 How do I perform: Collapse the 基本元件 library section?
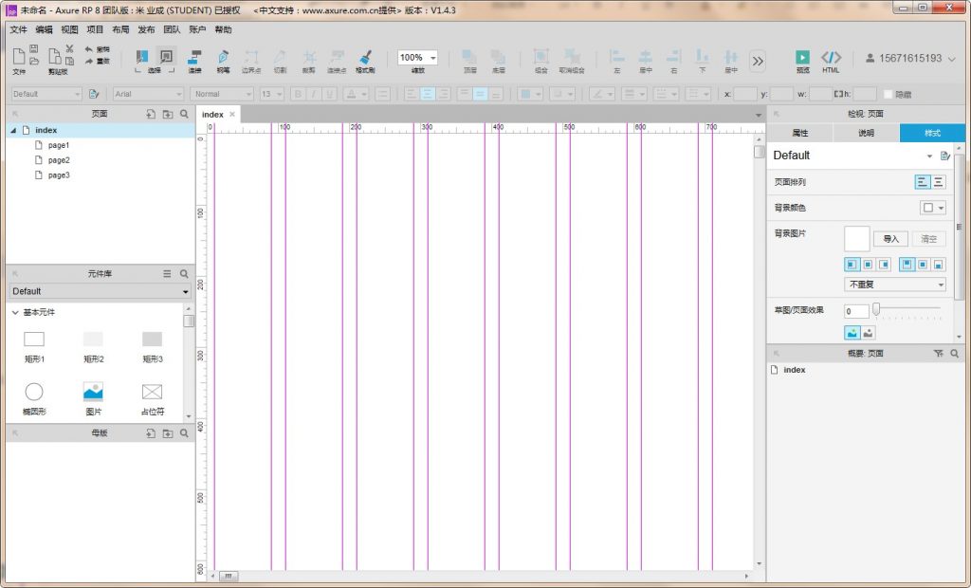pos(15,312)
